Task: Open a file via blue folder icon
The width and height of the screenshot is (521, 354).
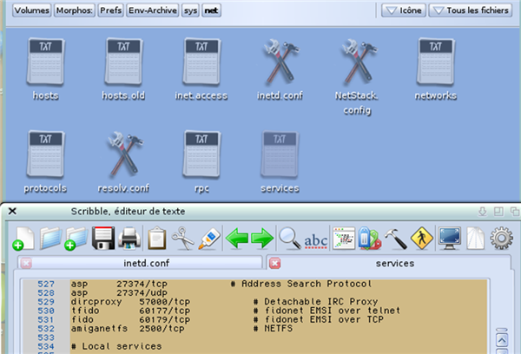Action: (51, 238)
